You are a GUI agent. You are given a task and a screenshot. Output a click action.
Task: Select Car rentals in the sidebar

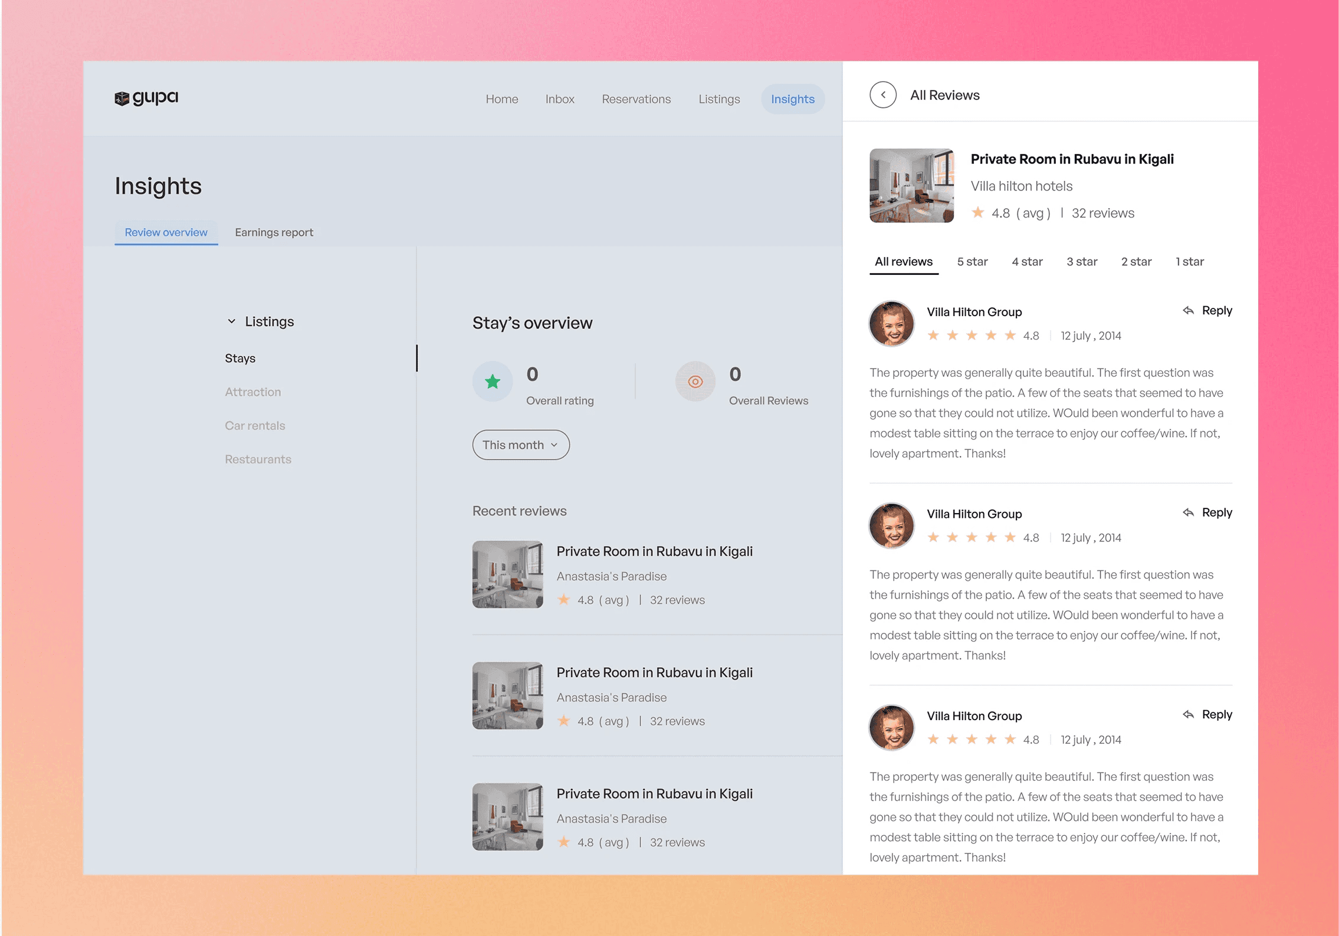255,426
